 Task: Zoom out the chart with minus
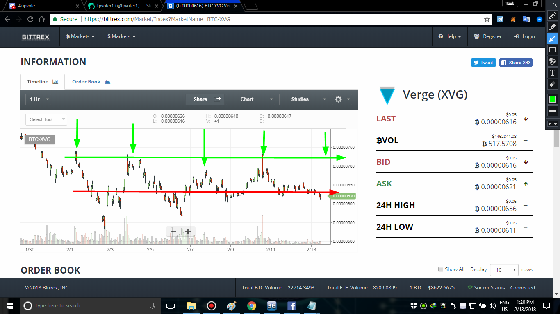pos(173,231)
